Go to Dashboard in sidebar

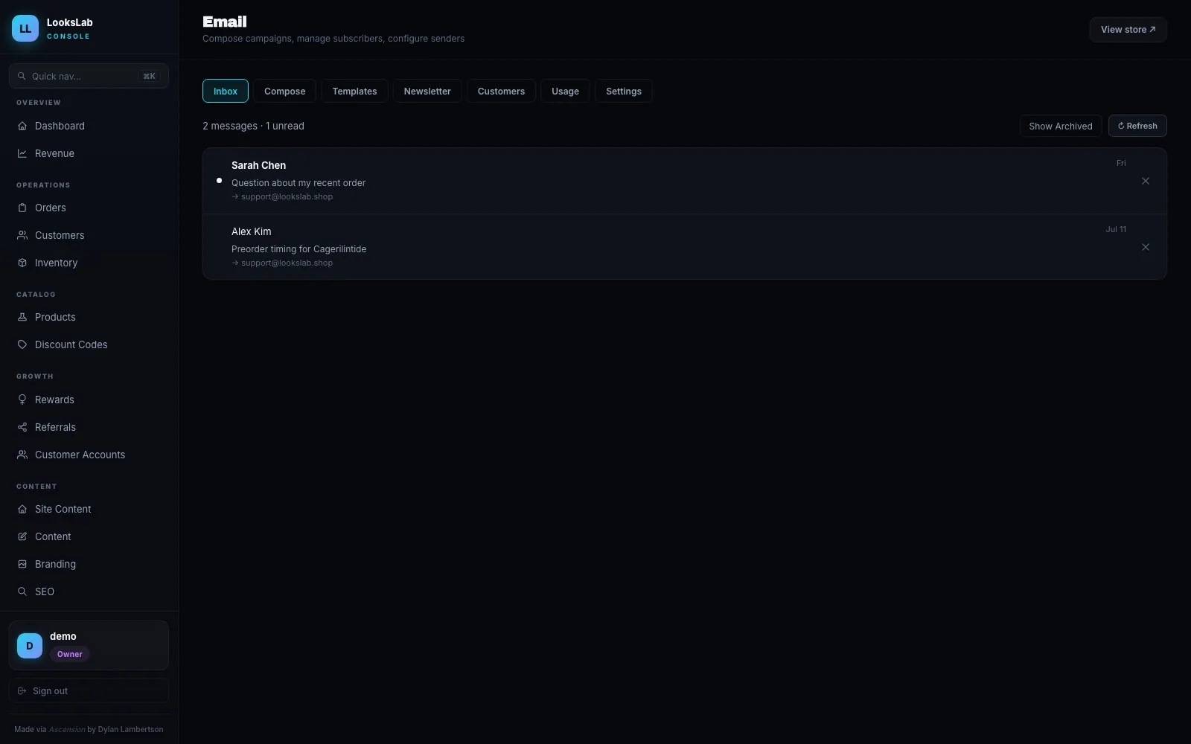89,126
